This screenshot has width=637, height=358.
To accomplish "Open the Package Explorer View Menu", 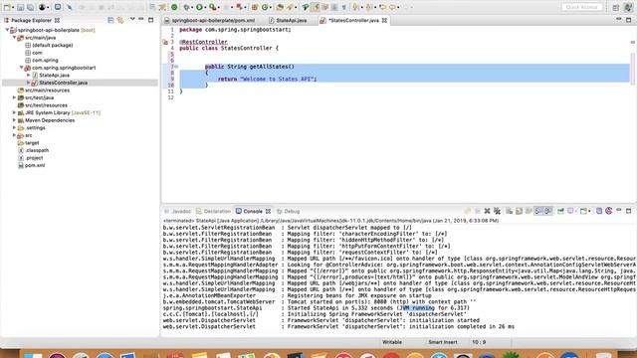I will point(132,19).
